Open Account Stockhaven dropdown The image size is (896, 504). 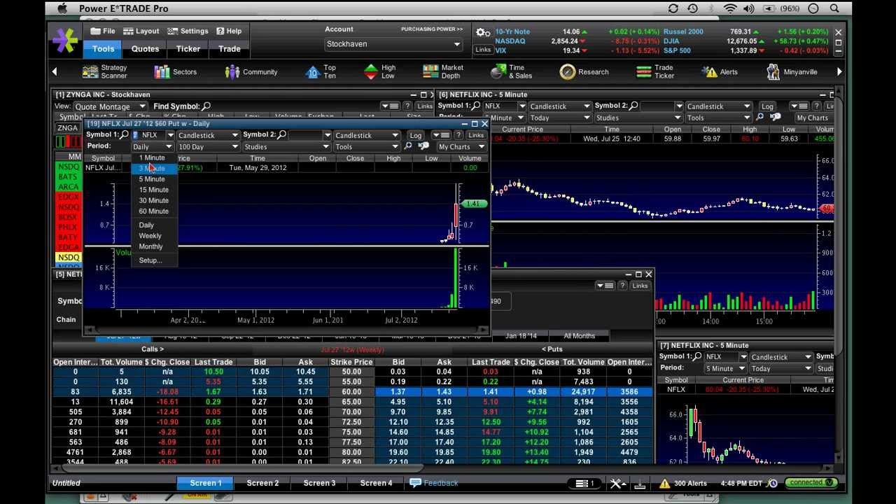pos(393,44)
